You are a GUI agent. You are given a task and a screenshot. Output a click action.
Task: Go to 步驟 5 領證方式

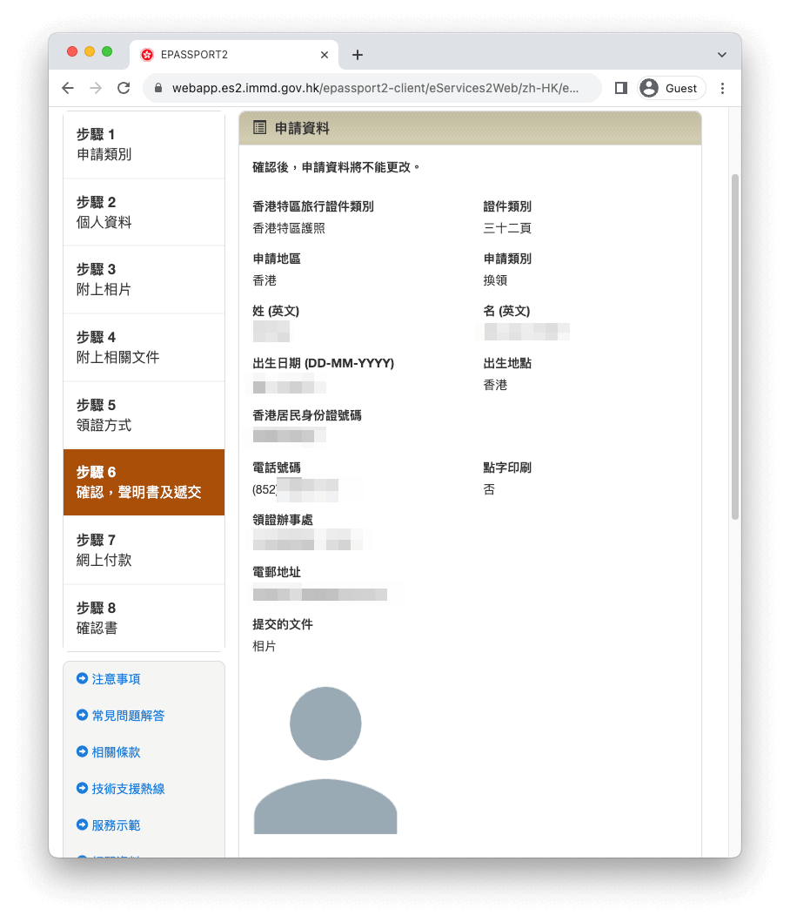pos(144,415)
